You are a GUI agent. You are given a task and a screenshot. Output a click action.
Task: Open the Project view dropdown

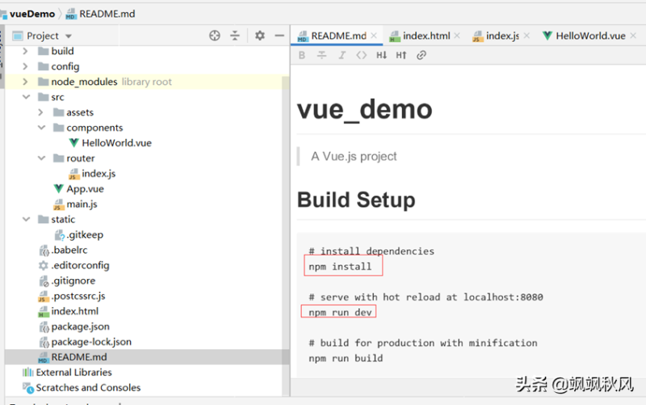49,36
